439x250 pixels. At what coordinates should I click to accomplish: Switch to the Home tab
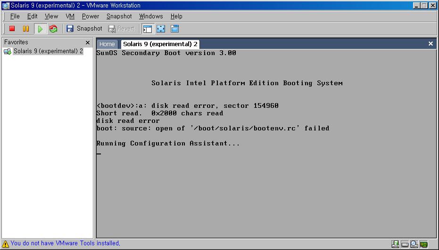pos(107,44)
